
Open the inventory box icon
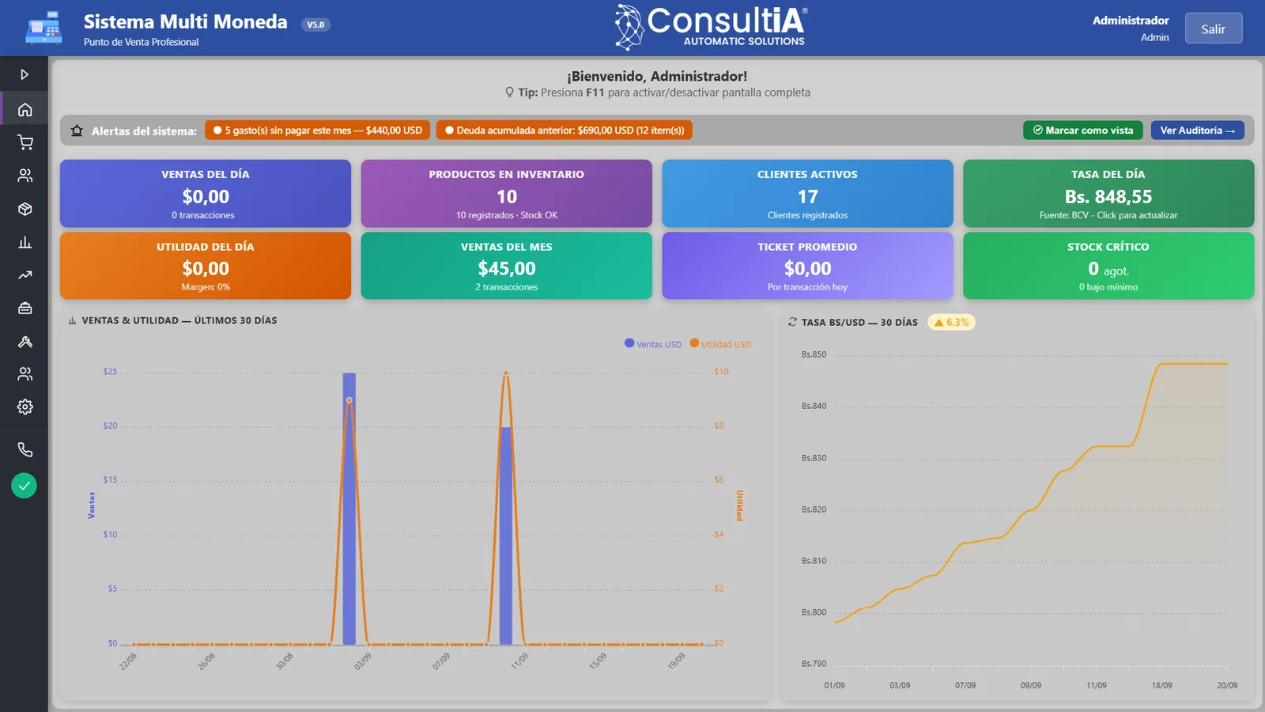(x=25, y=209)
